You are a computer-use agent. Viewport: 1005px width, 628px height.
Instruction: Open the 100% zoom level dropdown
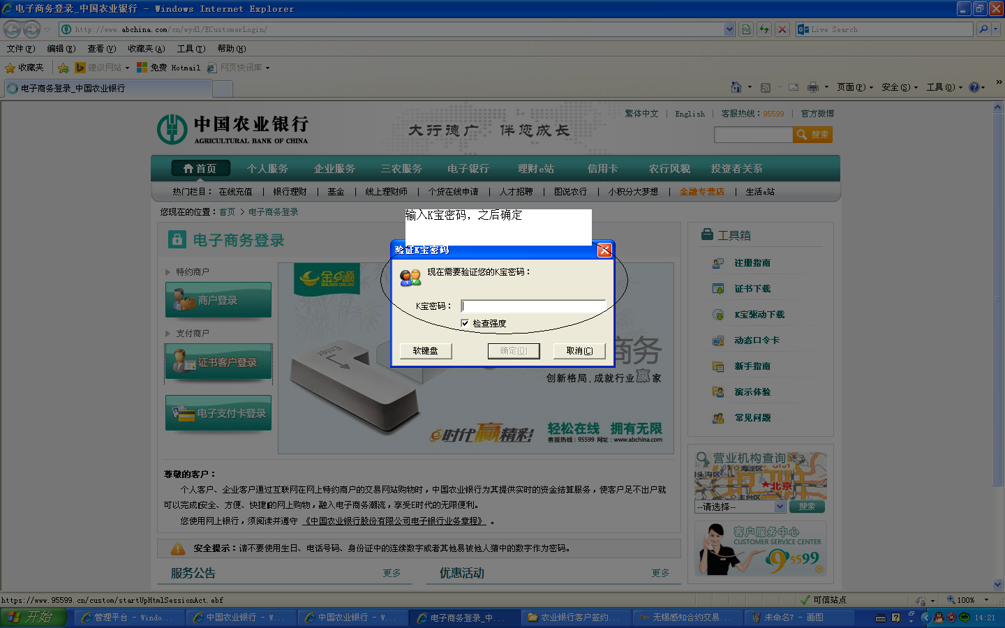pyautogui.click(x=986, y=600)
